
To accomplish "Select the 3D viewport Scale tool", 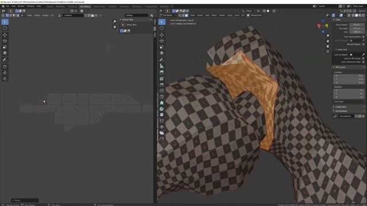I will 162,47.
